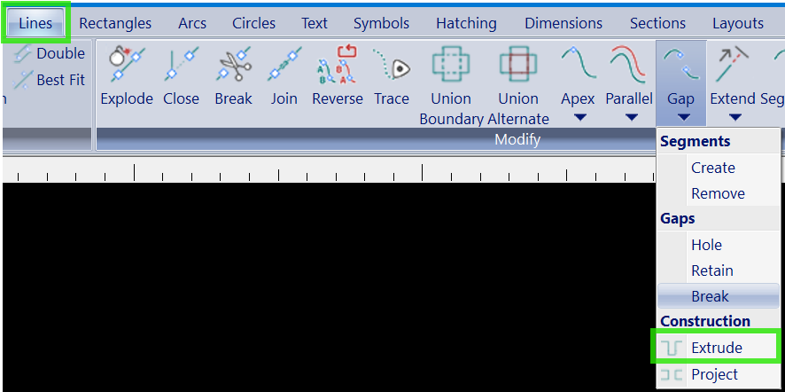
Task: Expand the Apex dropdown arrow
Action: tap(579, 118)
